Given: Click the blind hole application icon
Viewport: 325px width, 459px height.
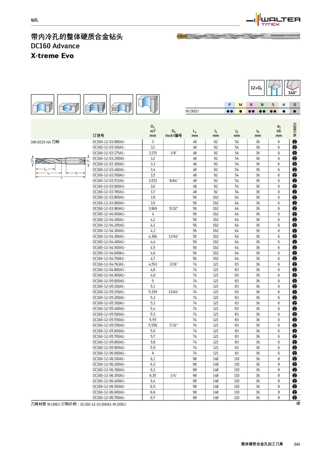Looking at the screenshot, I should point(69,104).
